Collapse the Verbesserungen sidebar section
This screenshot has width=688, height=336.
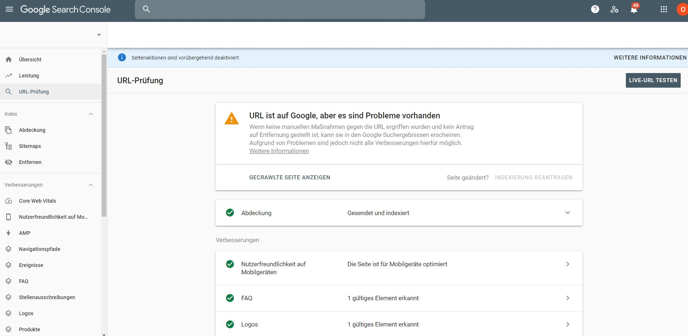click(91, 185)
